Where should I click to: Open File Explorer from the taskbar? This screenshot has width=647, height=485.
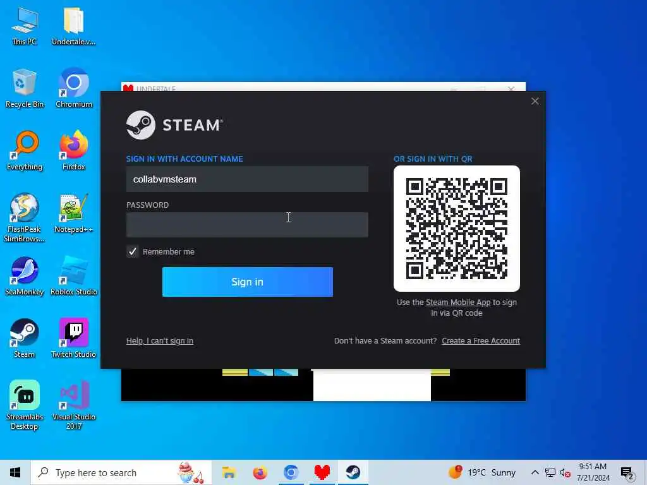pos(229,472)
